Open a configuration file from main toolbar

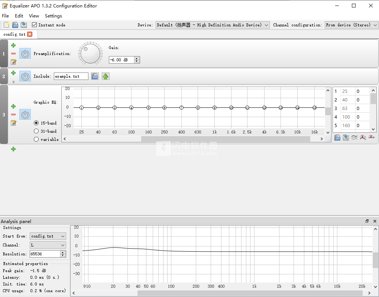tap(15, 25)
